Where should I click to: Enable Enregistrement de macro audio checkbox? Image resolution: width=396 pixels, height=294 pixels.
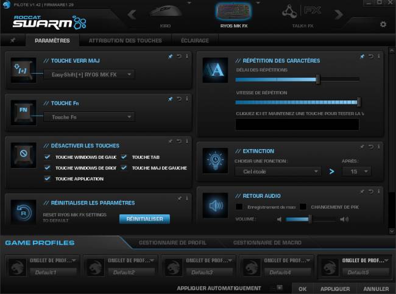[x=239, y=207]
